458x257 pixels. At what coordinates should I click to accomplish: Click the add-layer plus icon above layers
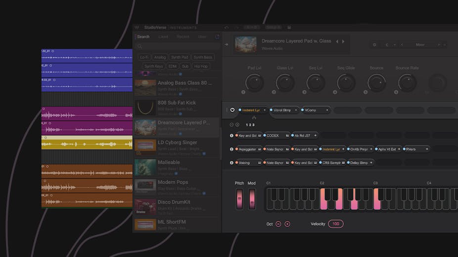[x=237, y=125]
